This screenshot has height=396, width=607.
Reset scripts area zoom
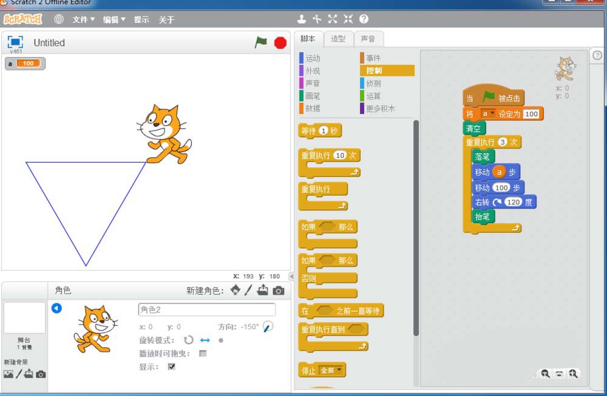pyautogui.click(x=559, y=374)
